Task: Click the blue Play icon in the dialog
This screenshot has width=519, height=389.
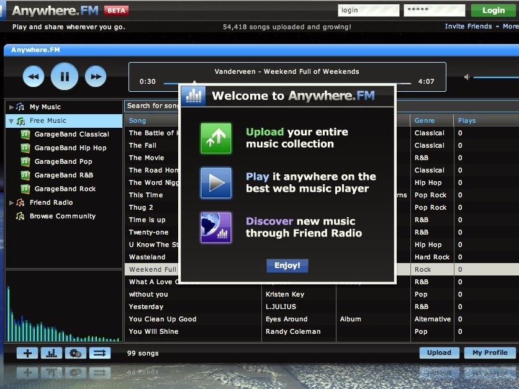Action: click(216, 182)
